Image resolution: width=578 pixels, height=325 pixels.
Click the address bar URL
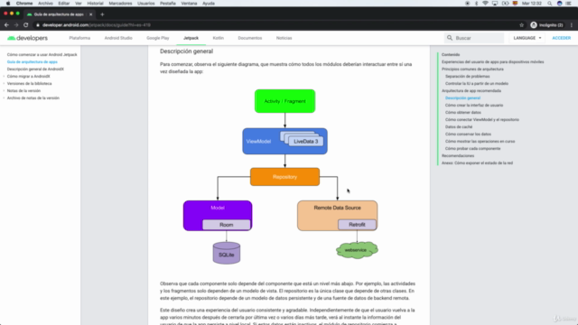click(x=97, y=25)
